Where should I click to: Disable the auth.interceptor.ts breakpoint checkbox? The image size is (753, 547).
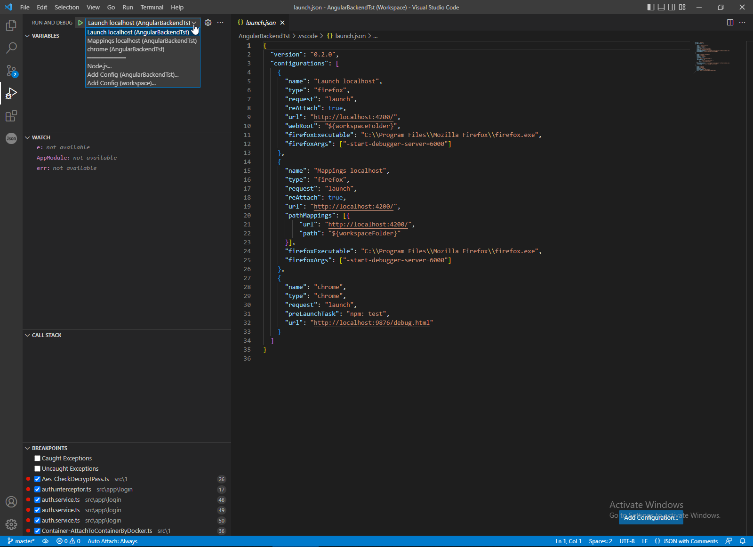coord(37,490)
